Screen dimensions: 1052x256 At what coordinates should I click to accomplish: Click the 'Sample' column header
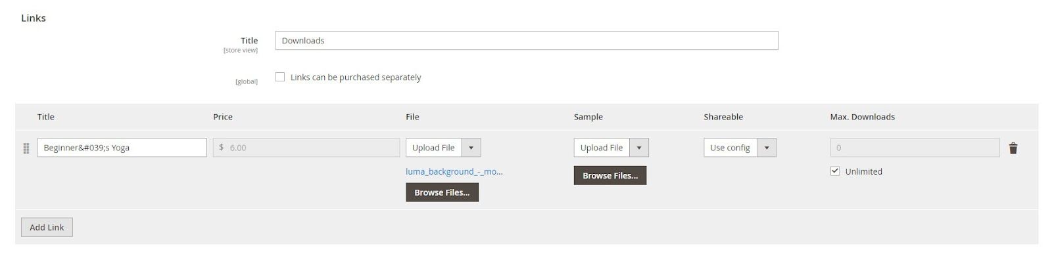[588, 117]
